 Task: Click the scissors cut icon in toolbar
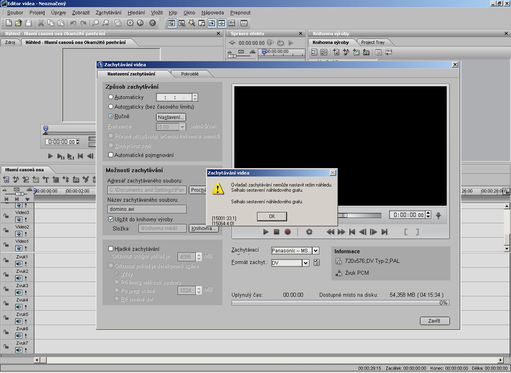point(41,23)
